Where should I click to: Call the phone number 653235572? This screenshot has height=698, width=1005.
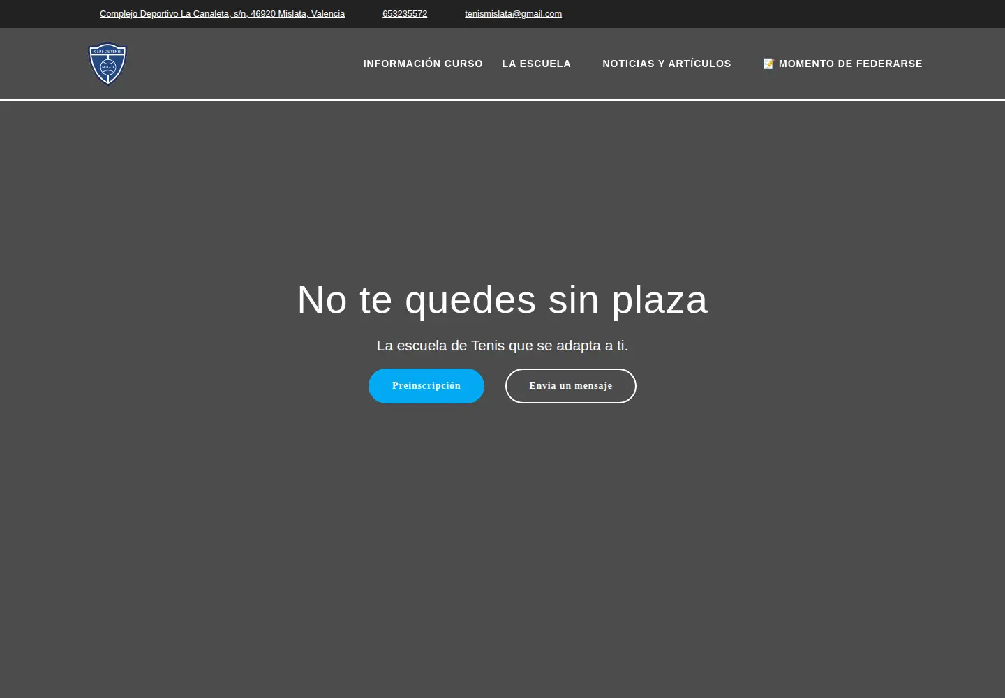tap(405, 14)
